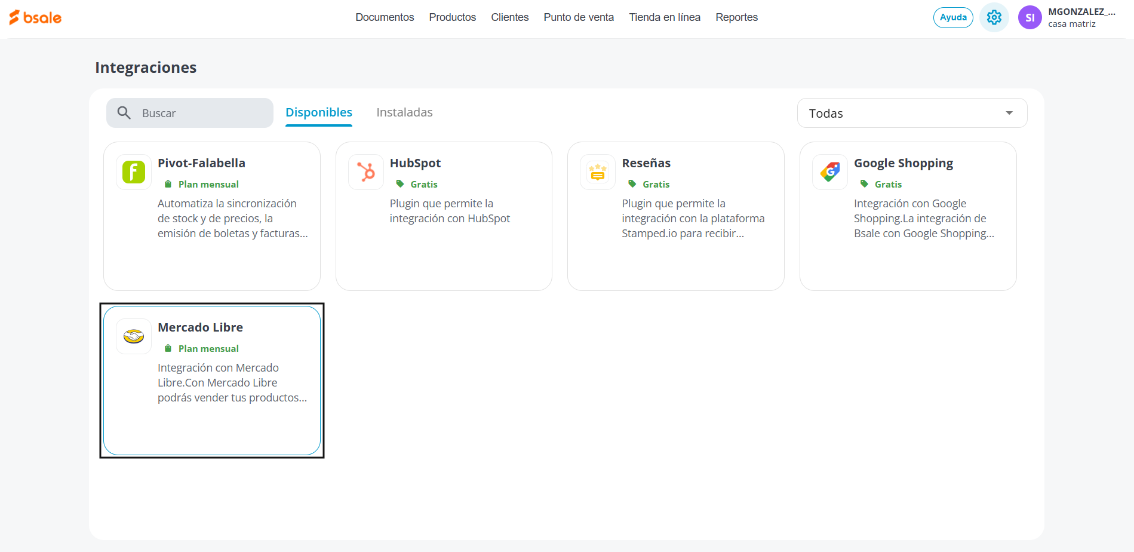Open the Reseñas integration title
Viewport: 1134px width, 552px height.
pos(646,163)
